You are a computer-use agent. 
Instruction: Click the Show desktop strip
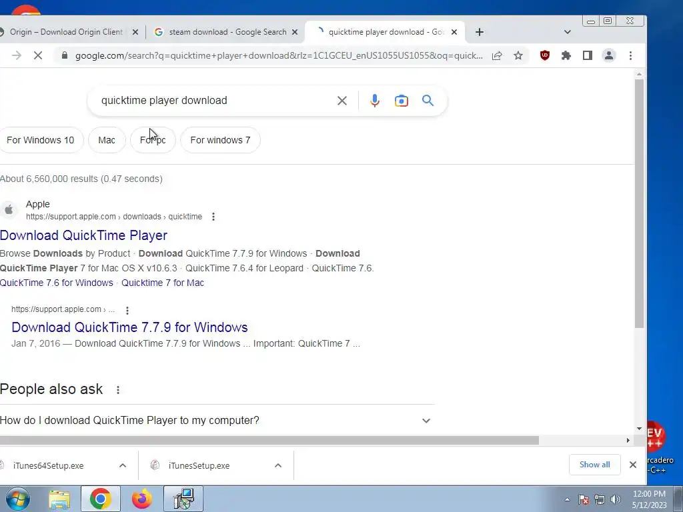click(x=678, y=499)
